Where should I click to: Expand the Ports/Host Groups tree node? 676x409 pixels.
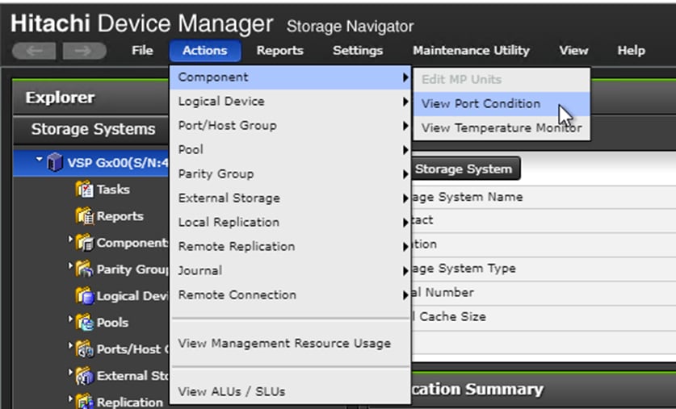pos(70,344)
